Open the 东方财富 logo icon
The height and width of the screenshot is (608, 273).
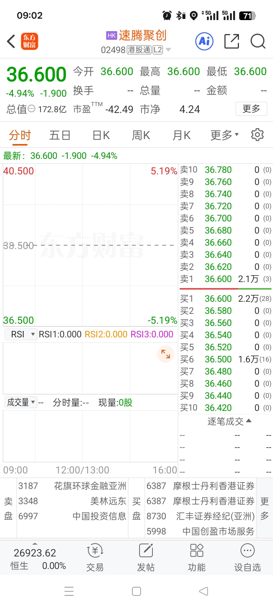[30, 41]
